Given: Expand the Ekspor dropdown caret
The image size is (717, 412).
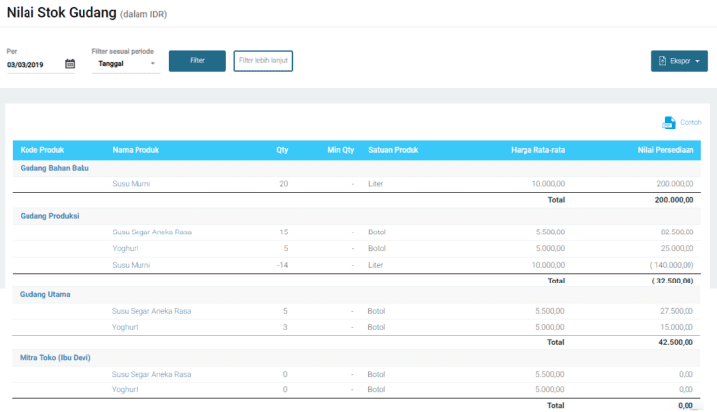Looking at the screenshot, I should click(x=697, y=61).
